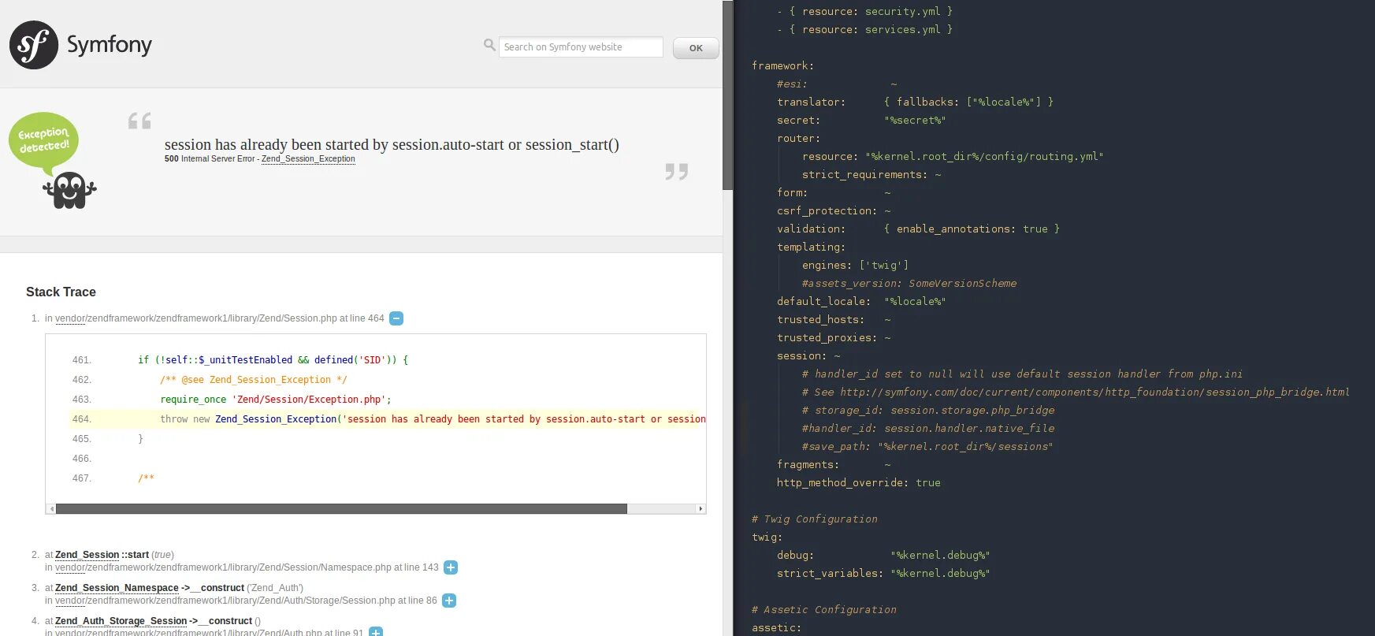Screen dimensions: 1375x636
Task: Click 'secret:' line in editor
Action: (x=861, y=121)
